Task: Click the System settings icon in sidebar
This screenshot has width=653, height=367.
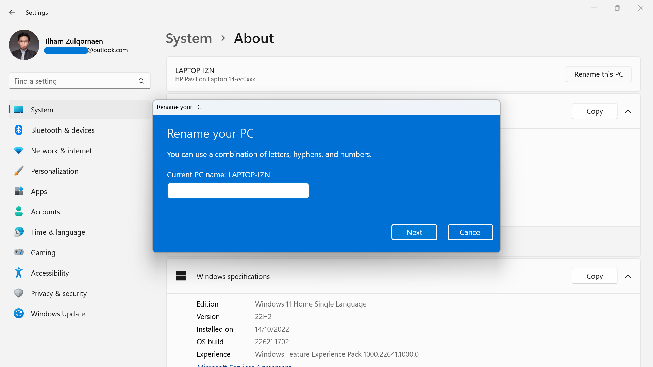Action: tap(18, 109)
